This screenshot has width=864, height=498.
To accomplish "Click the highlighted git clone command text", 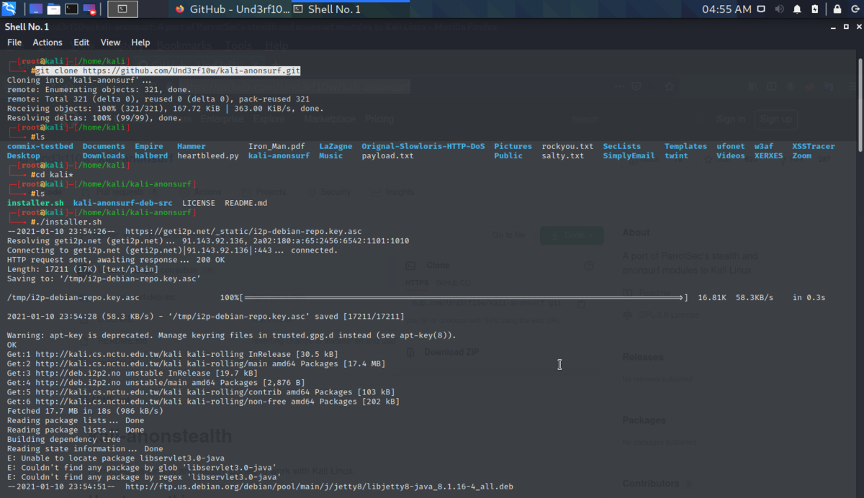I will 168,71.
